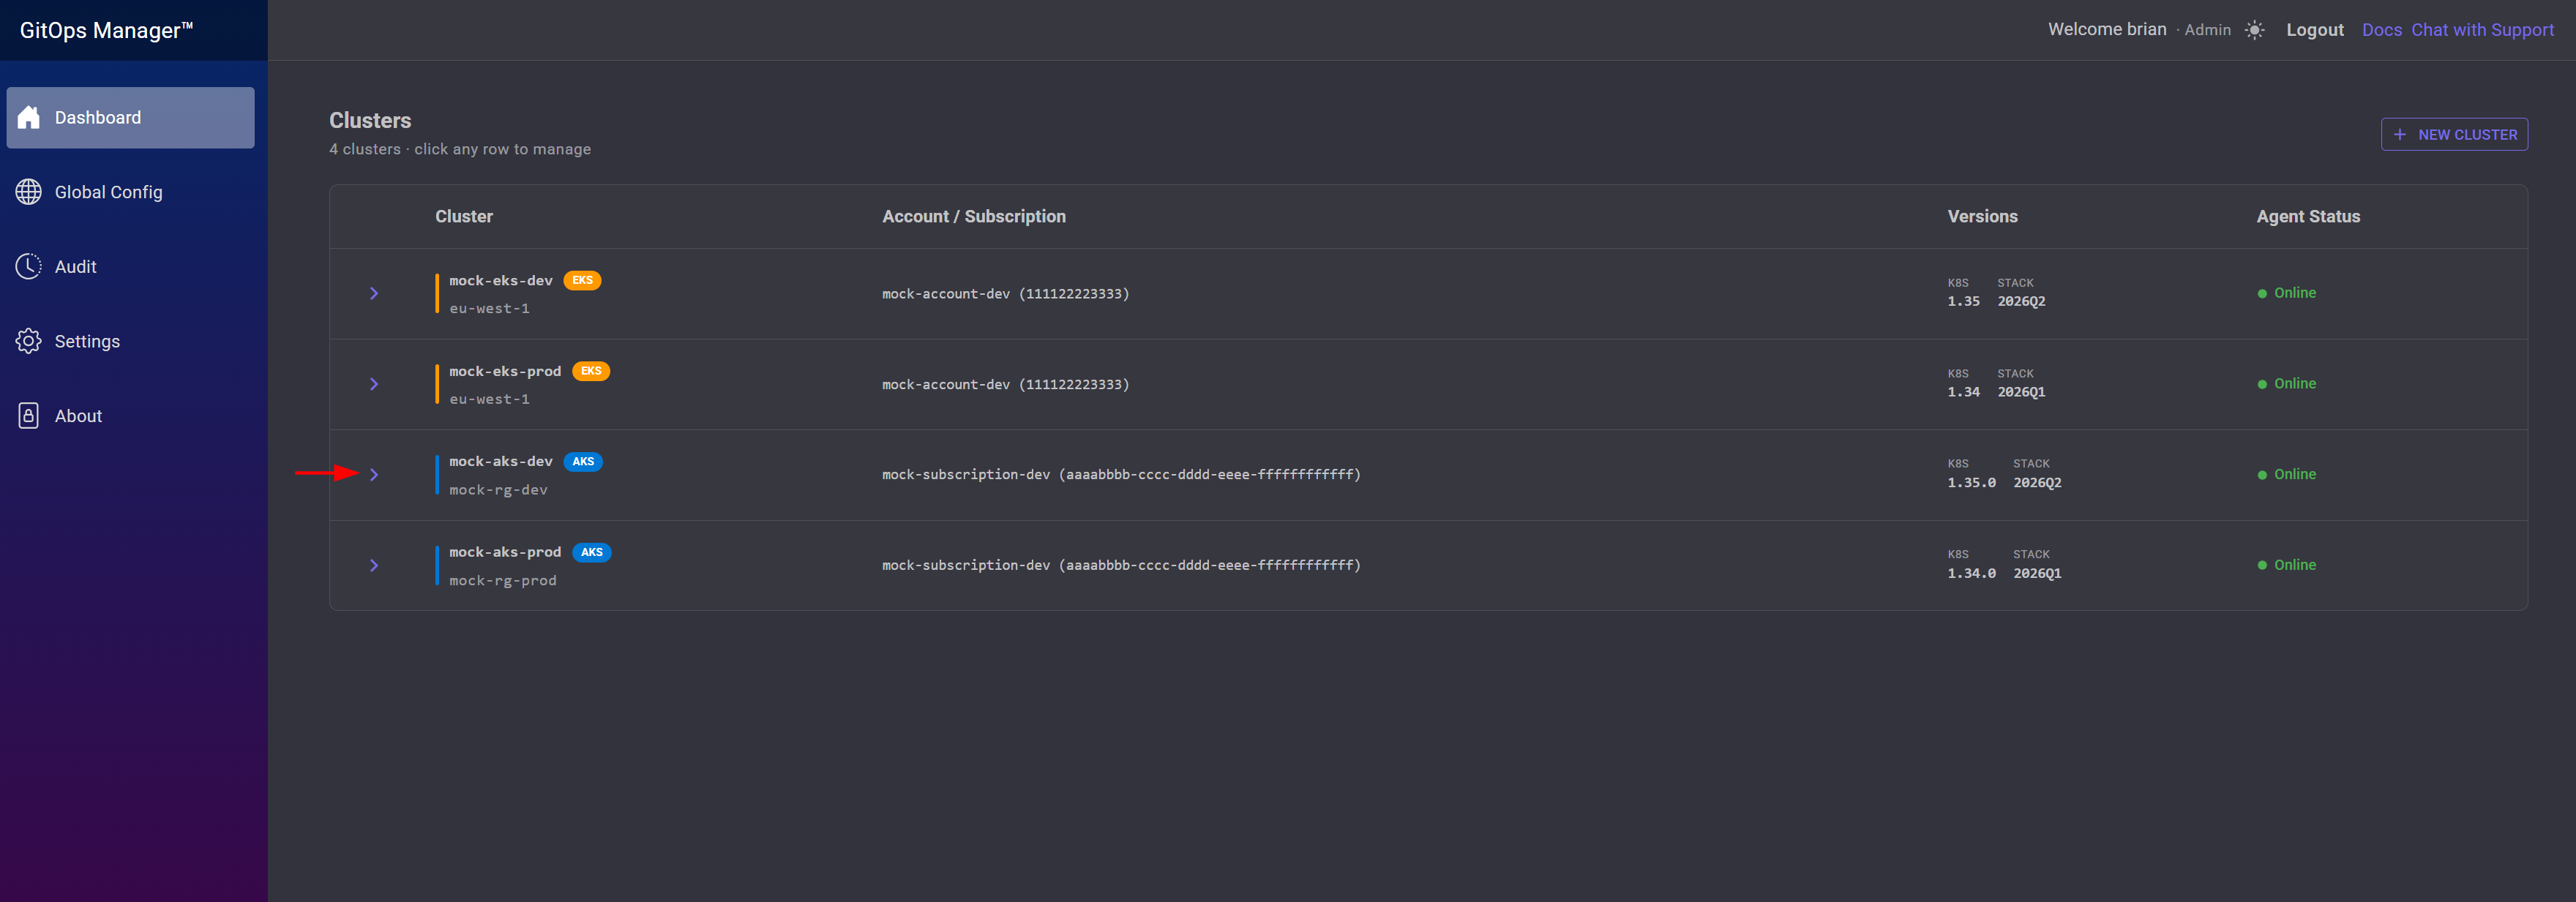Open Global Config globe icon

pyautogui.click(x=29, y=192)
